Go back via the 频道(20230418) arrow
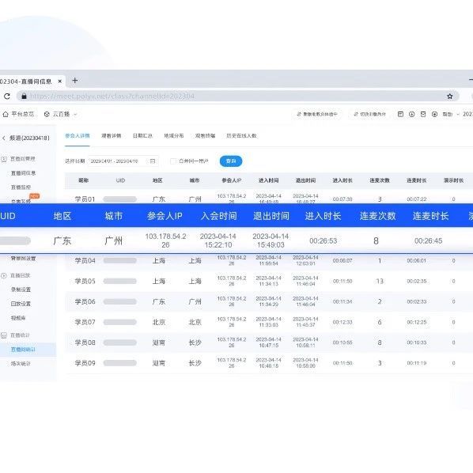The width and height of the screenshot is (473, 473). coord(4,138)
